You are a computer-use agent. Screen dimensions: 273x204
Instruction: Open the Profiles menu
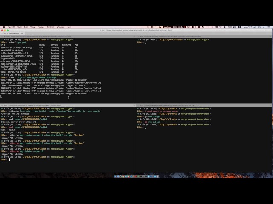click(41, 27)
